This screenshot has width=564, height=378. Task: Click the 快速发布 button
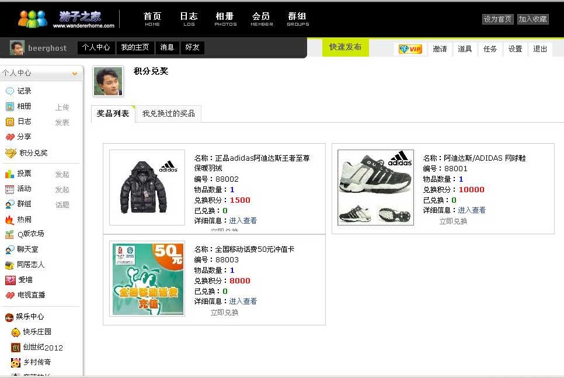(345, 47)
